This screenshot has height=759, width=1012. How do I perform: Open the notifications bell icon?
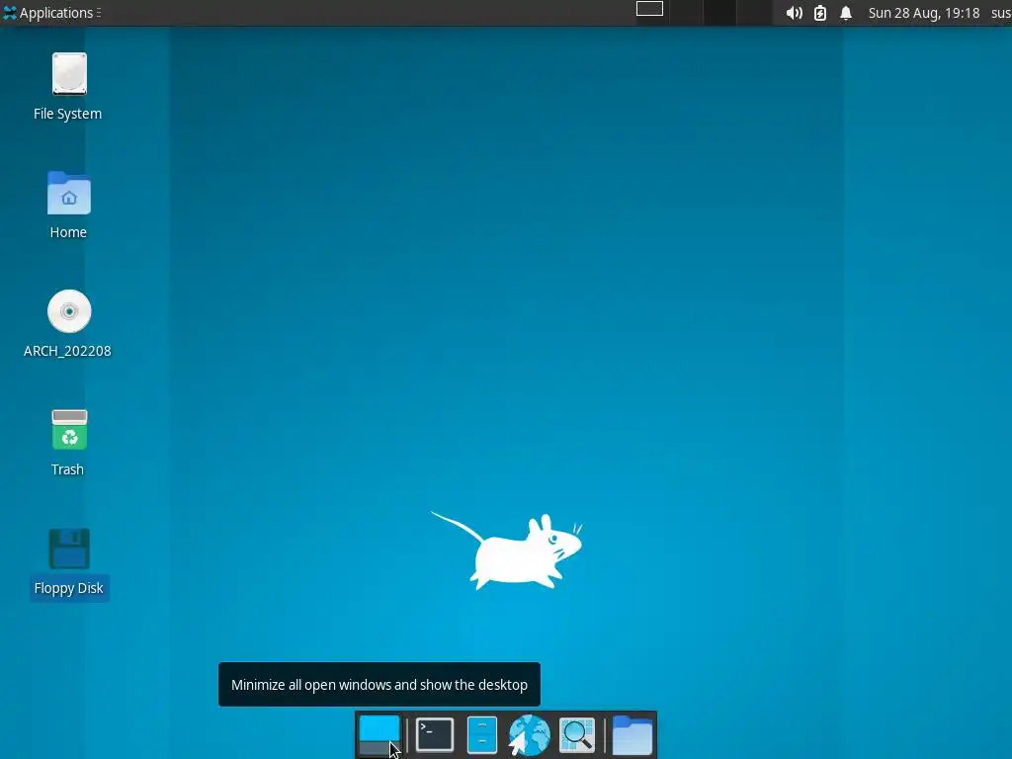(846, 13)
